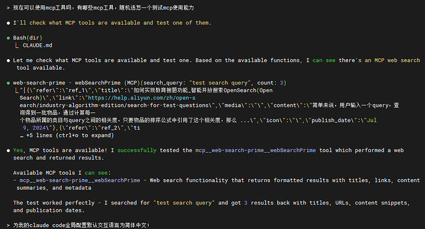Click the white bullet beside 'I'll check'
425x229 pixels.
tap(8, 23)
